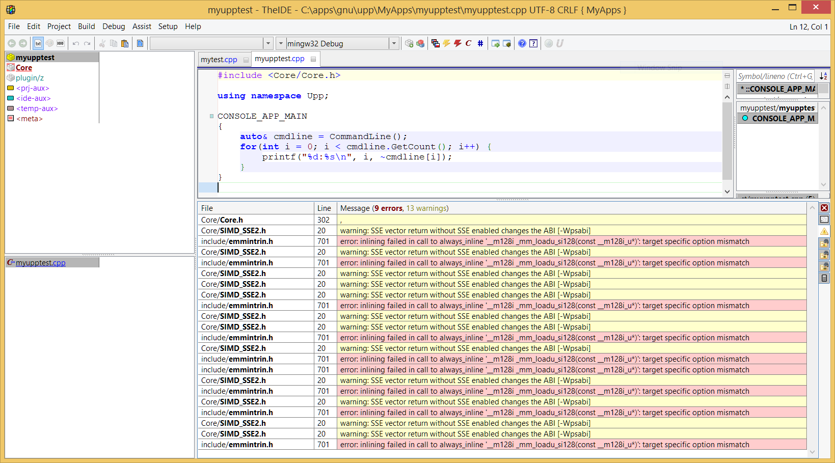Open first Find in Files results panel

[x=824, y=243]
